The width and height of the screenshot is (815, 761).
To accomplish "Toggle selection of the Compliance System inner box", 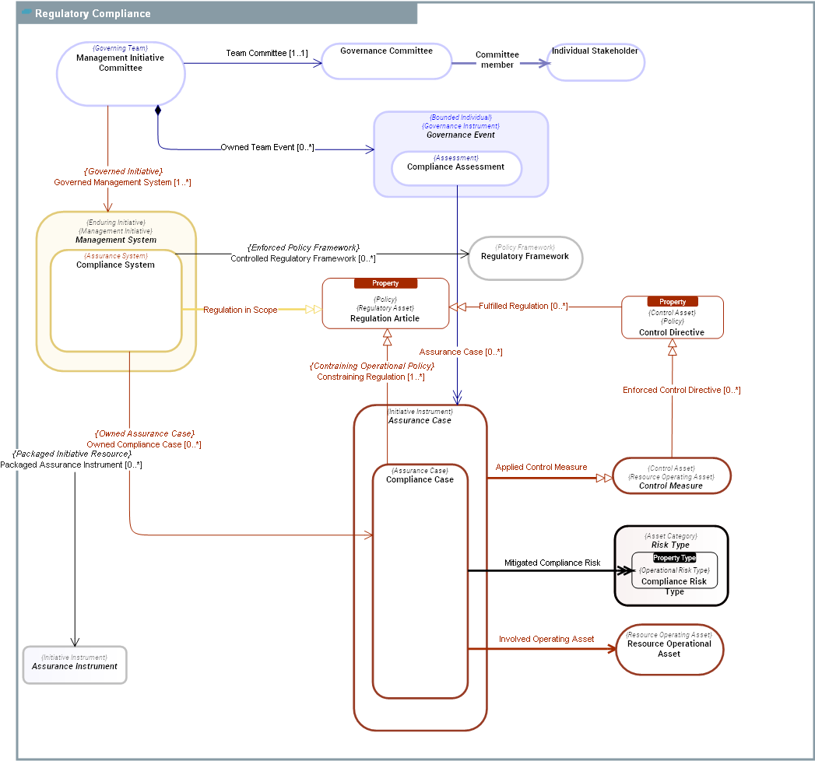I will coord(114,264).
